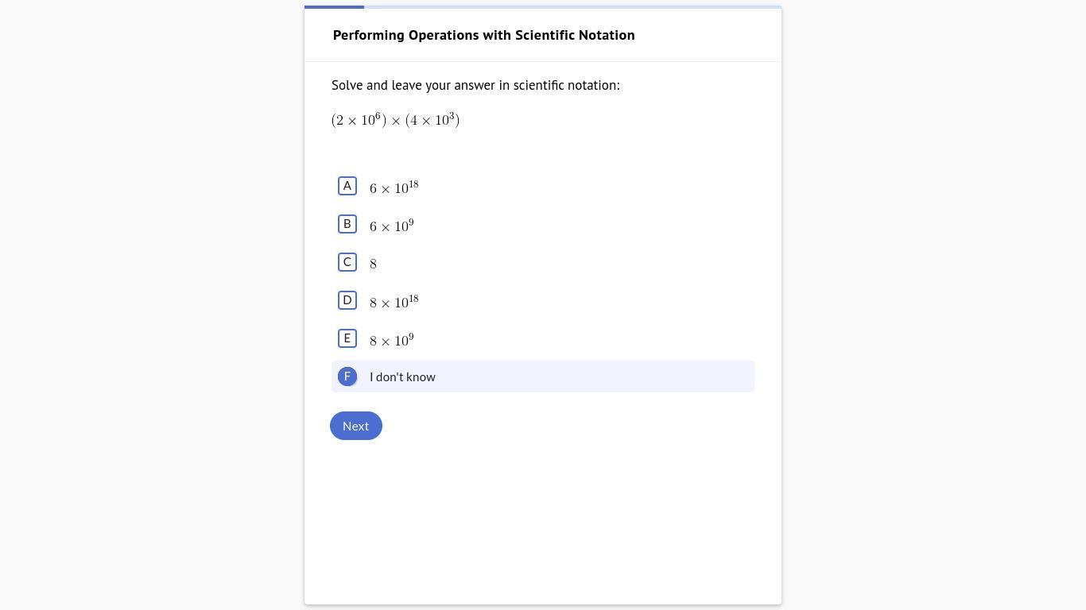Screen dimensions: 1086x610
Task: Click the "Solve and leave your answer" instruction
Action: [475, 85]
